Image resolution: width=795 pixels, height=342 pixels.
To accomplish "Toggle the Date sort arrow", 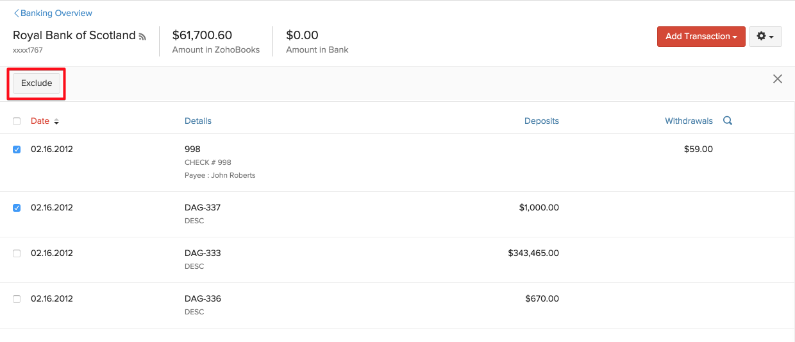I will pos(56,121).
